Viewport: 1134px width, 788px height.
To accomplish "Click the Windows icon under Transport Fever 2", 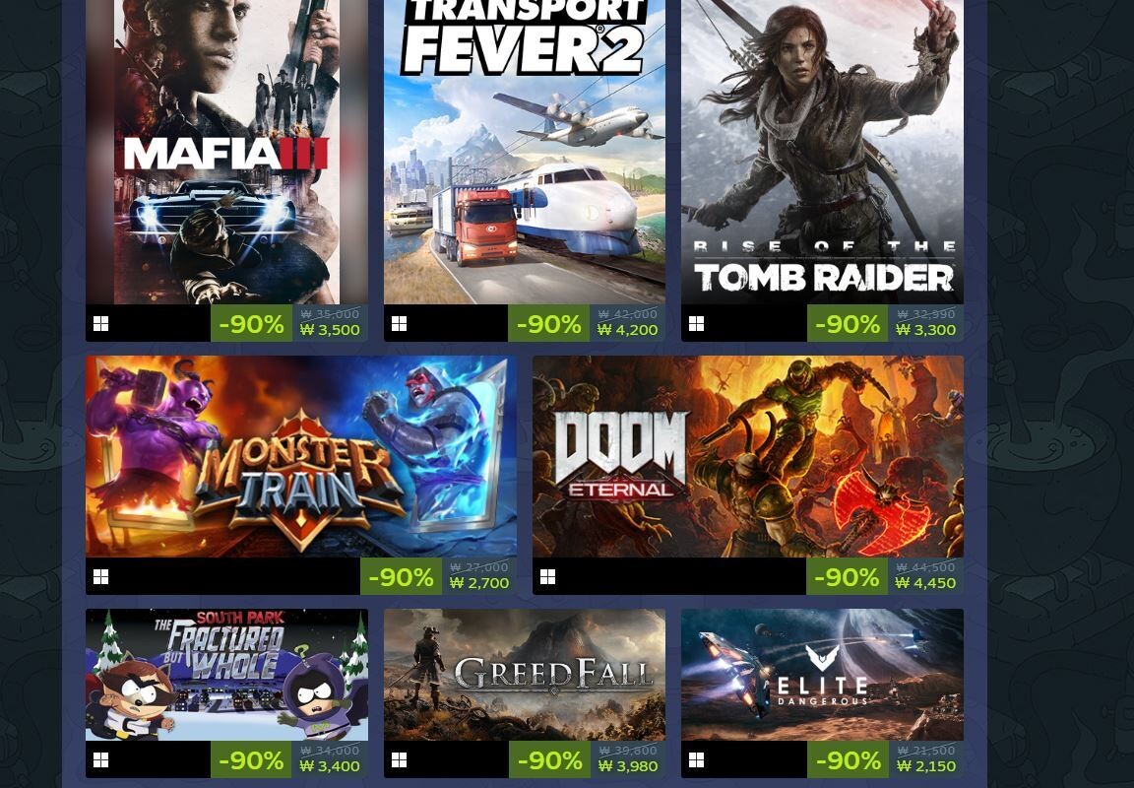I will click(400, 324).
